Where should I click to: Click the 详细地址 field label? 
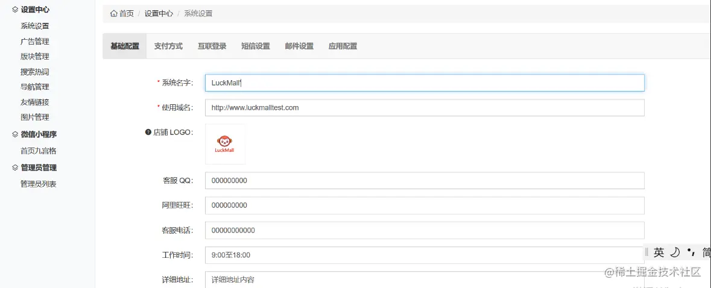(x=177, y=280)
